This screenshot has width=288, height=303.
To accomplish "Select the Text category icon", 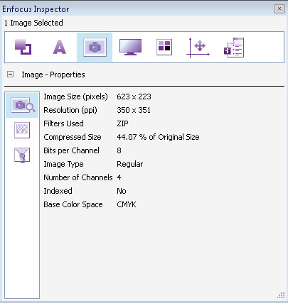I will (x=59, y=47).
